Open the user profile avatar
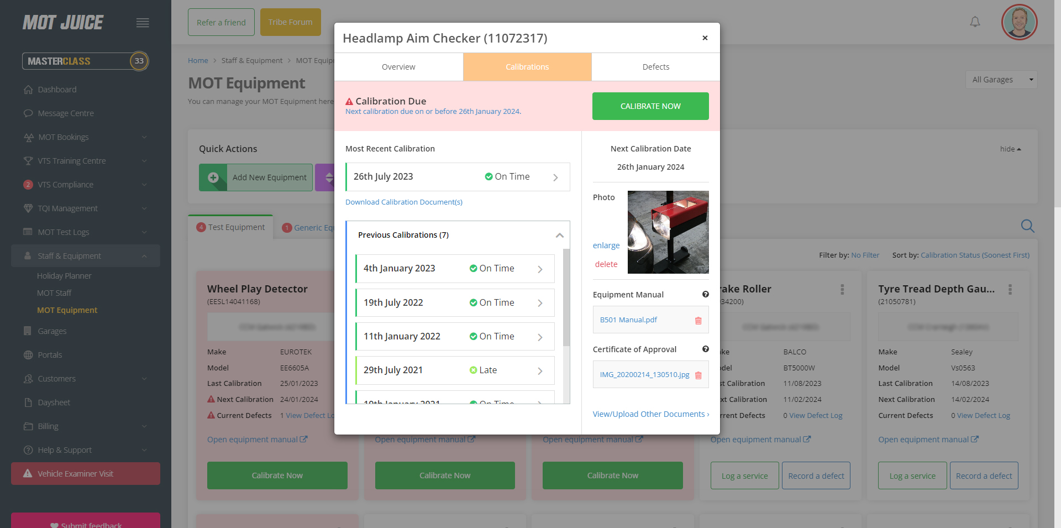 point(1018,23)
